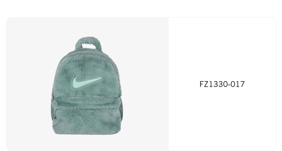Select the FZ1330-017 product code text
This screenshot has width=282, height=151.
pyautogui.click(x=222, y=84)
